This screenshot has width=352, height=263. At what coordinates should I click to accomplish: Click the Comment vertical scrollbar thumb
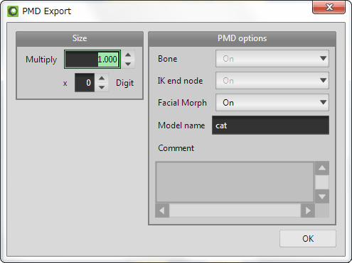(322, 182)
